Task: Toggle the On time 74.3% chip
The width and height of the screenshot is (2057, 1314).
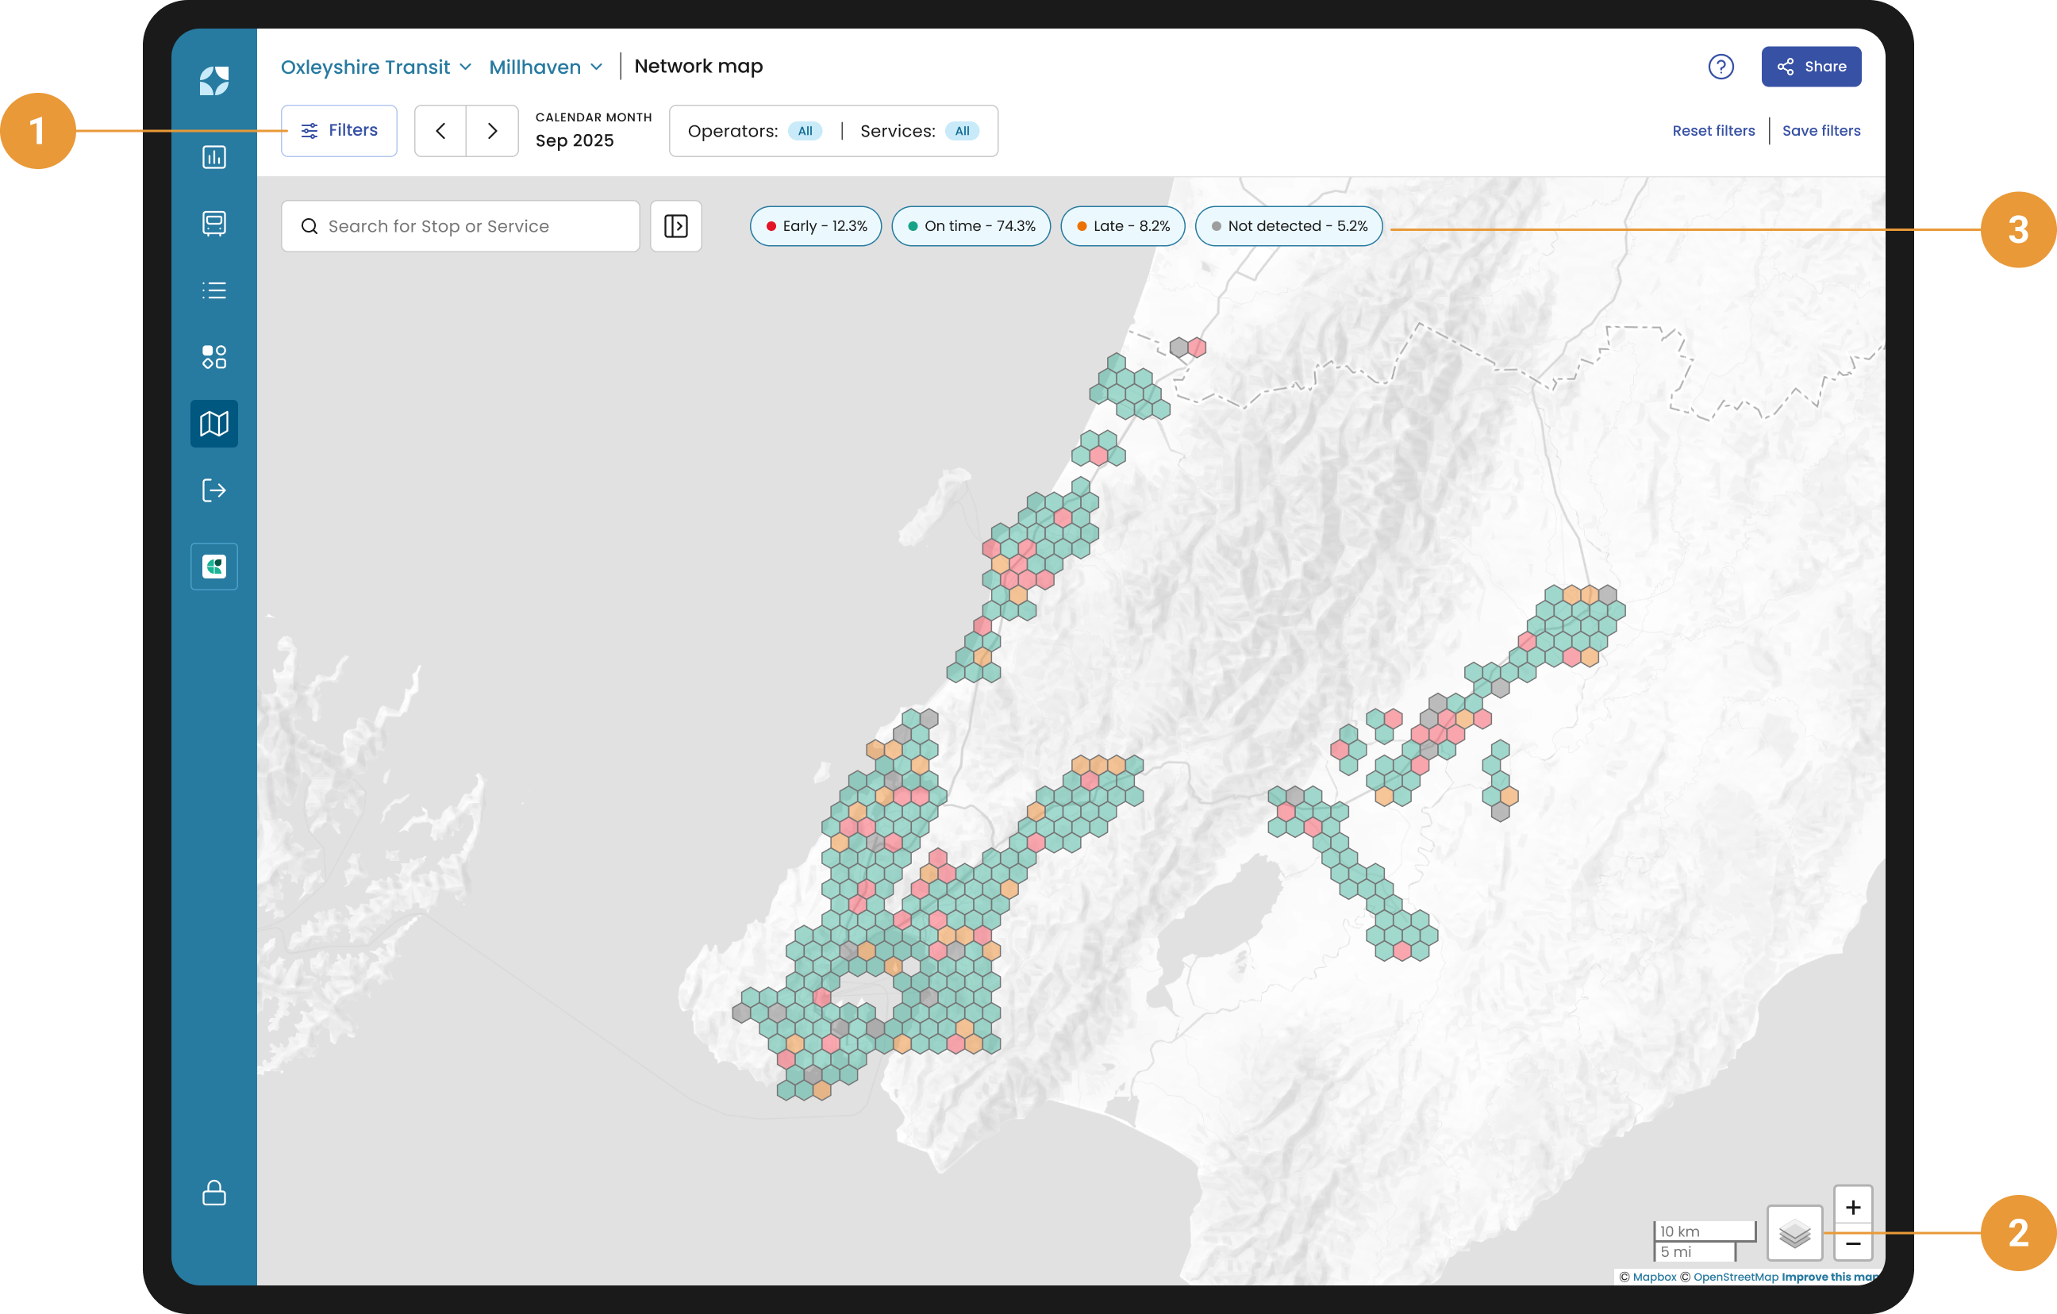Action: (x=971, y=226)
